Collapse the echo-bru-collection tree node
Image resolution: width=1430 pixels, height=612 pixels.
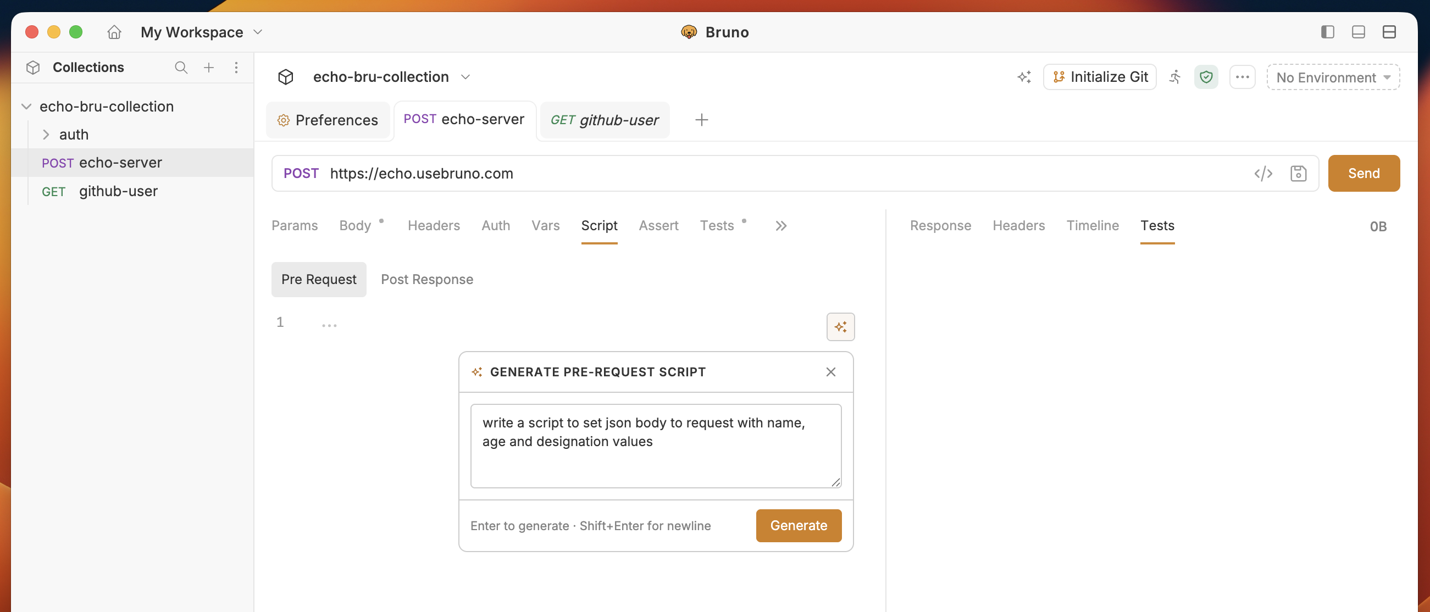26,106
